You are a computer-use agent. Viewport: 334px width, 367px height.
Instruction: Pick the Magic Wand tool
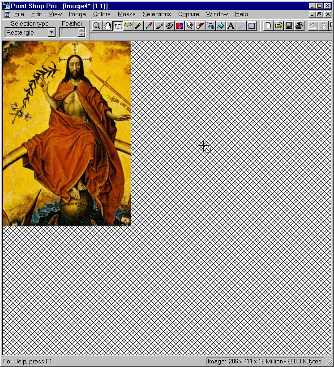pos(138,26)
